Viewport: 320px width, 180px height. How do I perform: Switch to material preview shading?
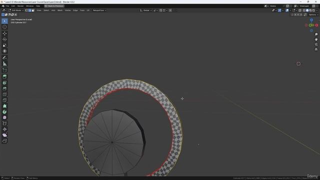coord(310,10)
